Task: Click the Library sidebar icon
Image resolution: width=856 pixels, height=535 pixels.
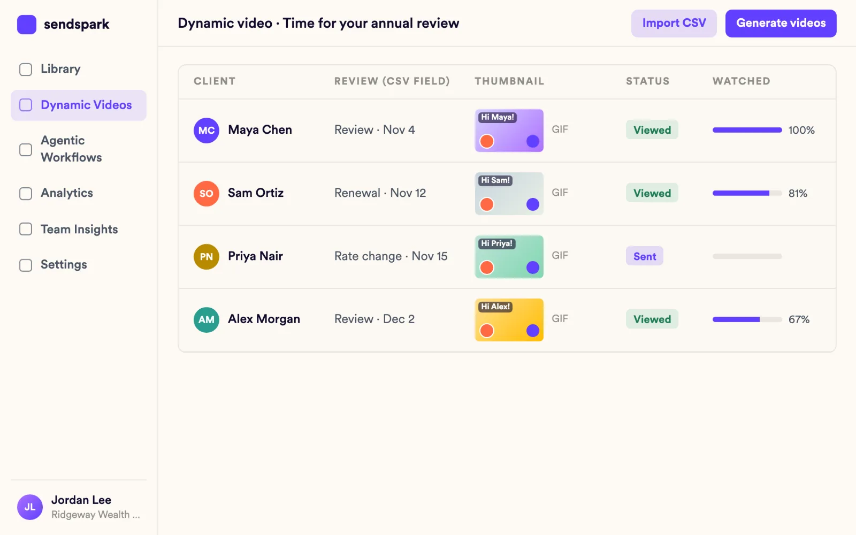Action: click(x=26, y=70)
